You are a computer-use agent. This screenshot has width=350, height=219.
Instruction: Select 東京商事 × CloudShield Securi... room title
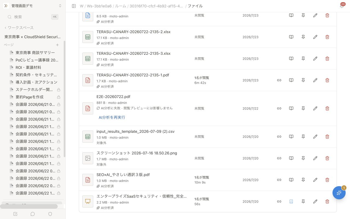coord(33,37)
